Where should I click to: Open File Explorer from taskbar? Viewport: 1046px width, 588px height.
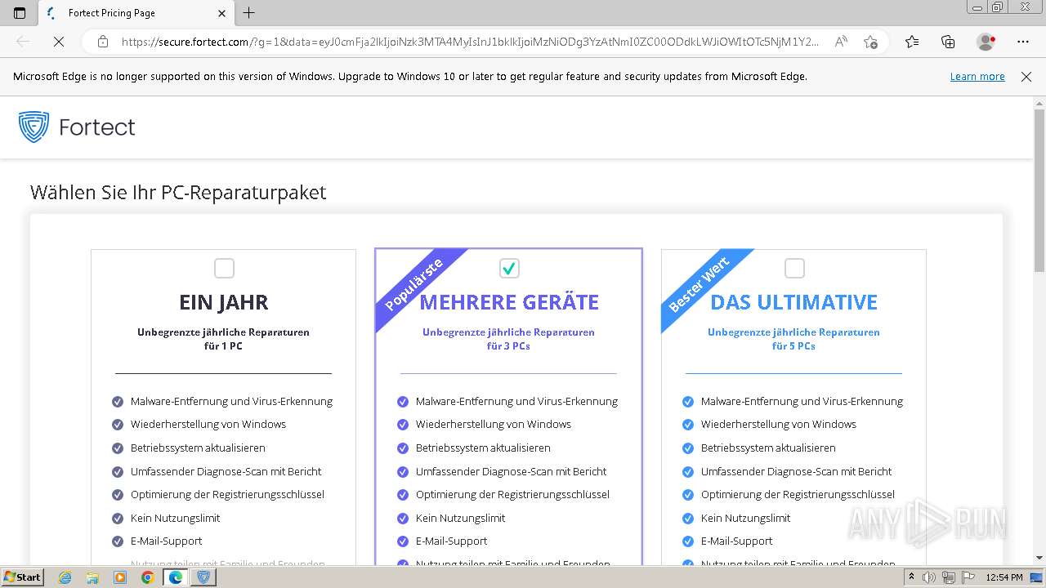tap(92, 577)
